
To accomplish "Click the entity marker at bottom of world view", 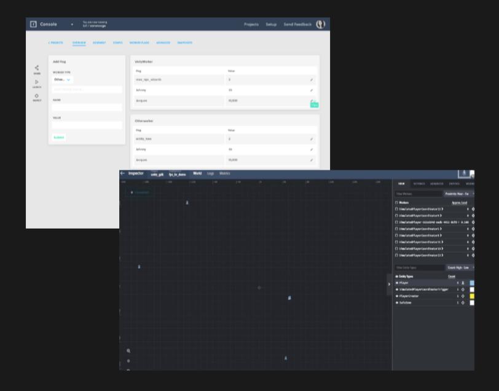I will [286, 358].
